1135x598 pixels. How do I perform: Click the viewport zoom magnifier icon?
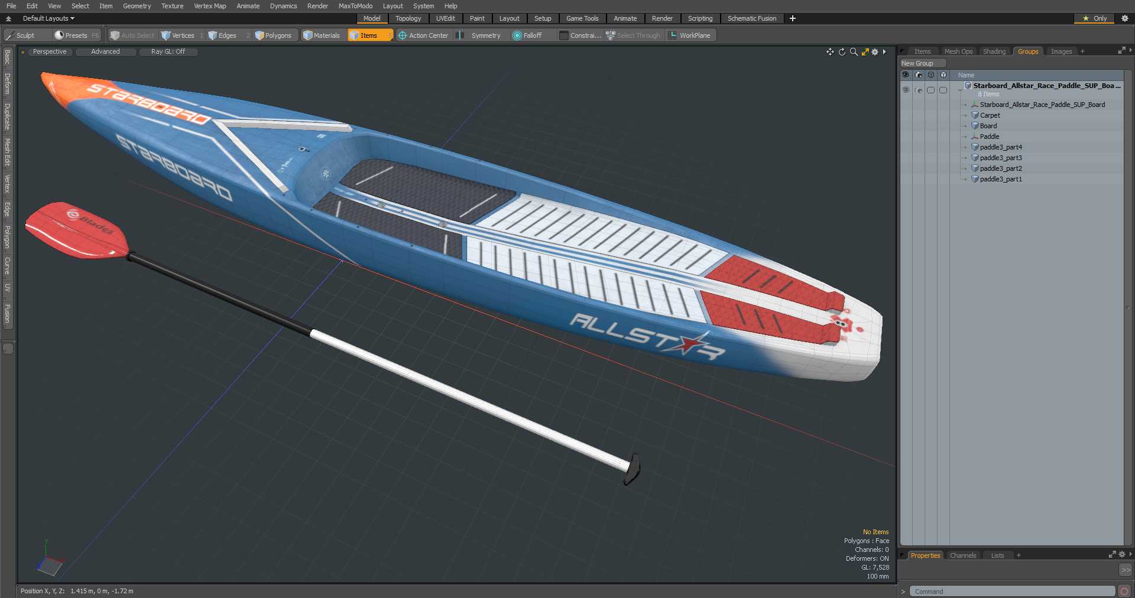pos(854,52)
